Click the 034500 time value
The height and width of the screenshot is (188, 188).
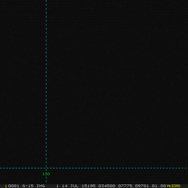107,186
